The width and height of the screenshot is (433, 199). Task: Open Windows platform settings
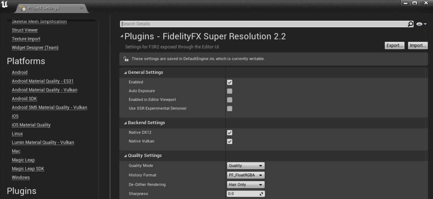[x=21, y=177]
